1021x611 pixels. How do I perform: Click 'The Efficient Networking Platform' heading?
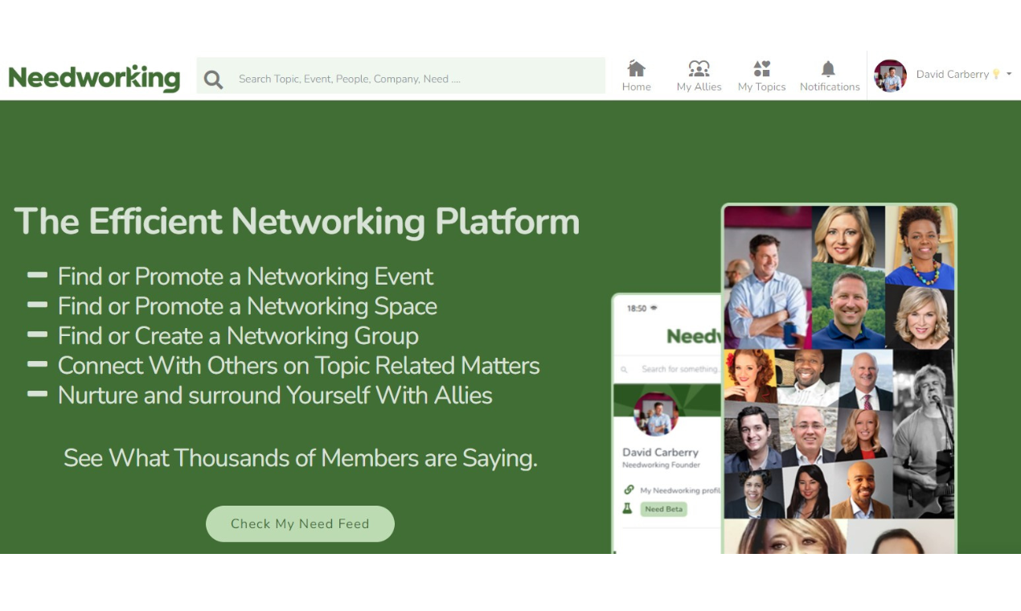click(297, 222)
